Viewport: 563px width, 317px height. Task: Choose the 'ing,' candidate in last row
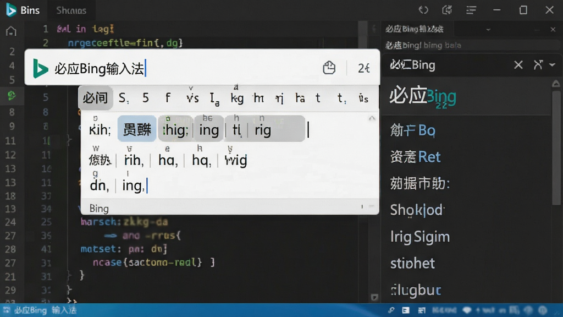[134, 185]
